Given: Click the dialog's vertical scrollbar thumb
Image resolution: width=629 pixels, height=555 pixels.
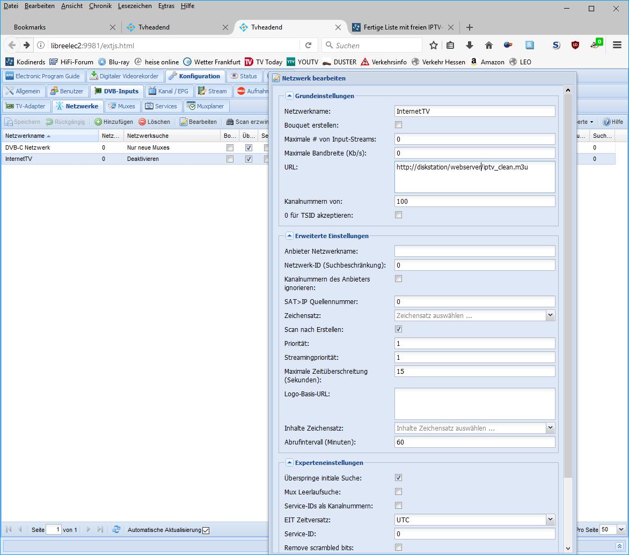Looking at the screenshot, I should pos(568,286).
